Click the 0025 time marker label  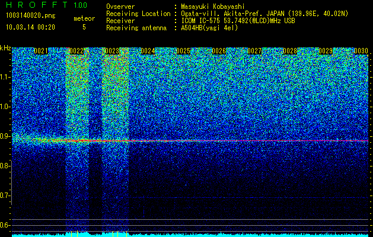click(x=183, y=51)
